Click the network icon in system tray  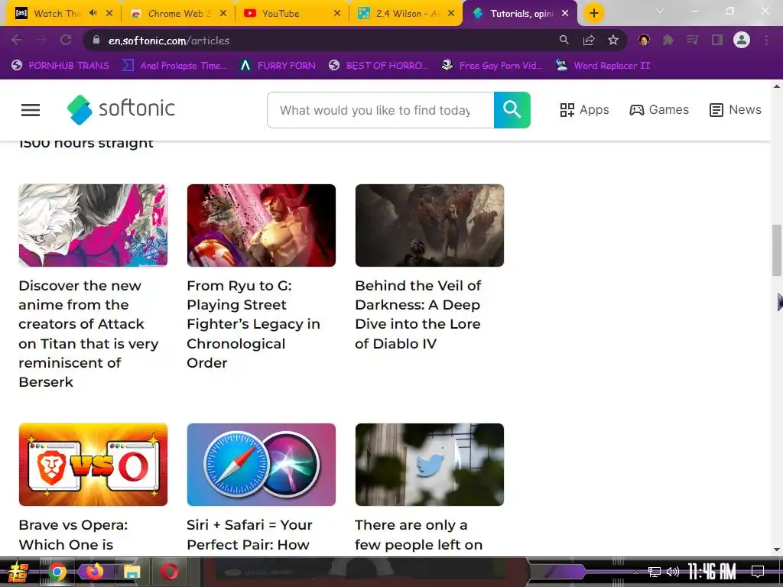pos(654,572)
